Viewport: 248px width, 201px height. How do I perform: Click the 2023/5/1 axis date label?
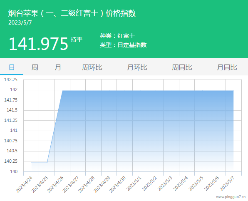134,184
